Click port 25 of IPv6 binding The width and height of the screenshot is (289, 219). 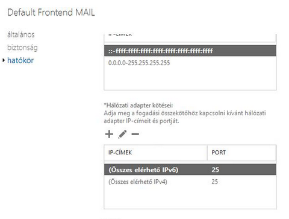tap(215, 170)
